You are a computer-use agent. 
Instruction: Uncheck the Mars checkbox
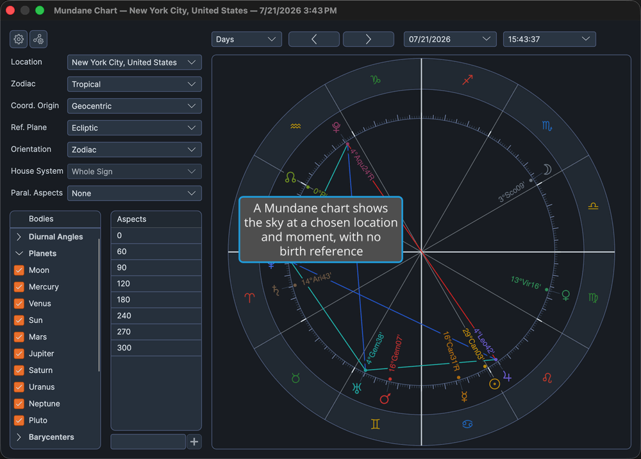(x=19, y=337)
